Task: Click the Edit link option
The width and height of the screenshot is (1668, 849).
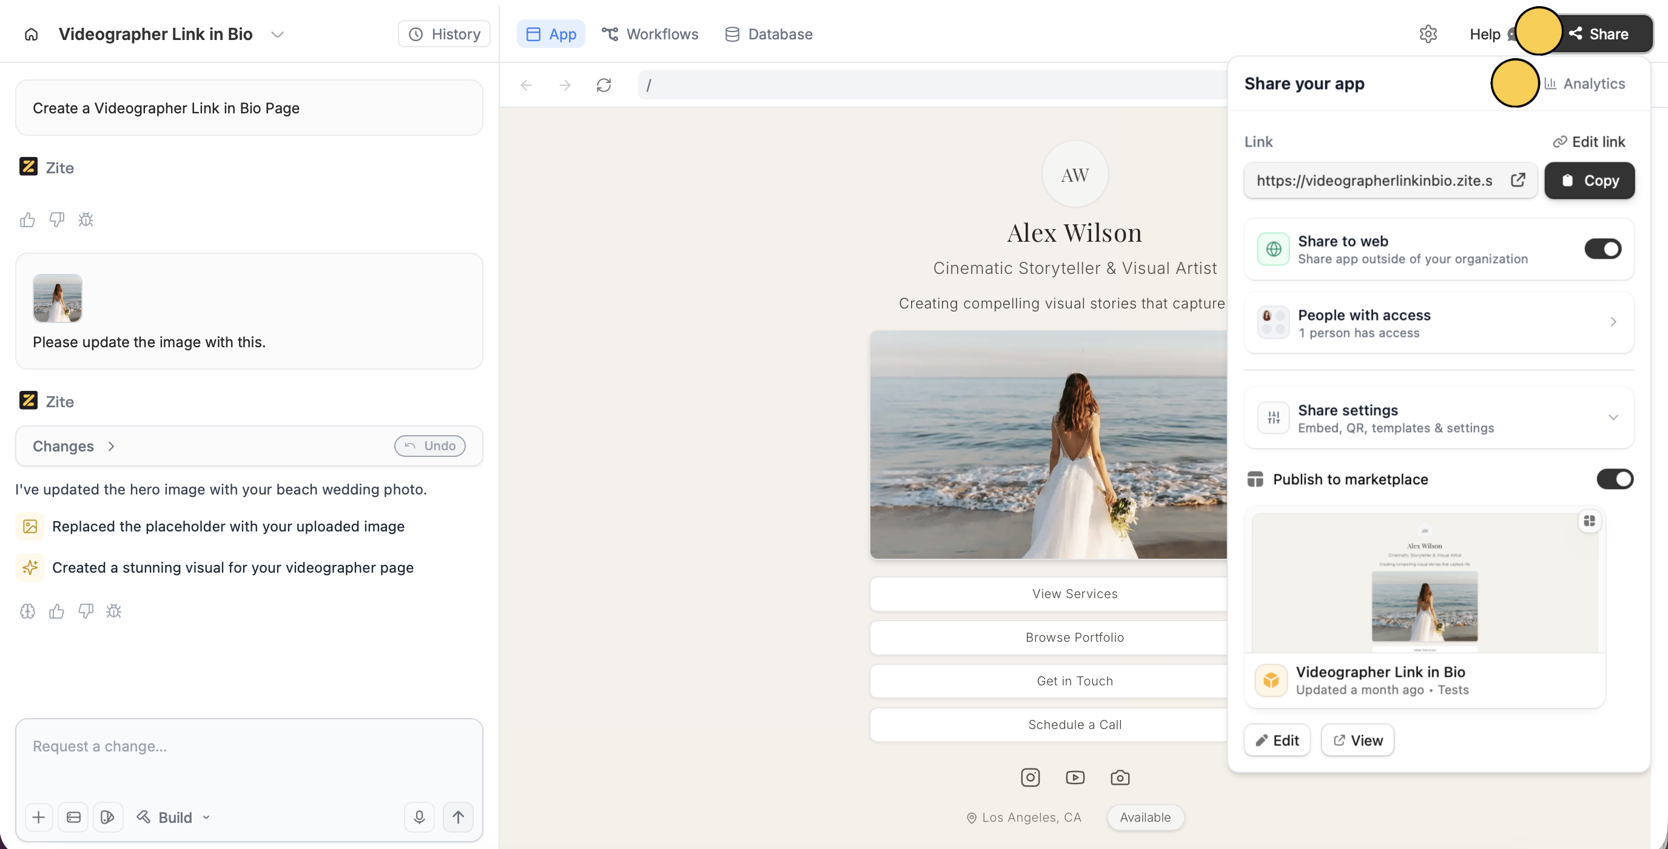Action: click(1589, 142)
